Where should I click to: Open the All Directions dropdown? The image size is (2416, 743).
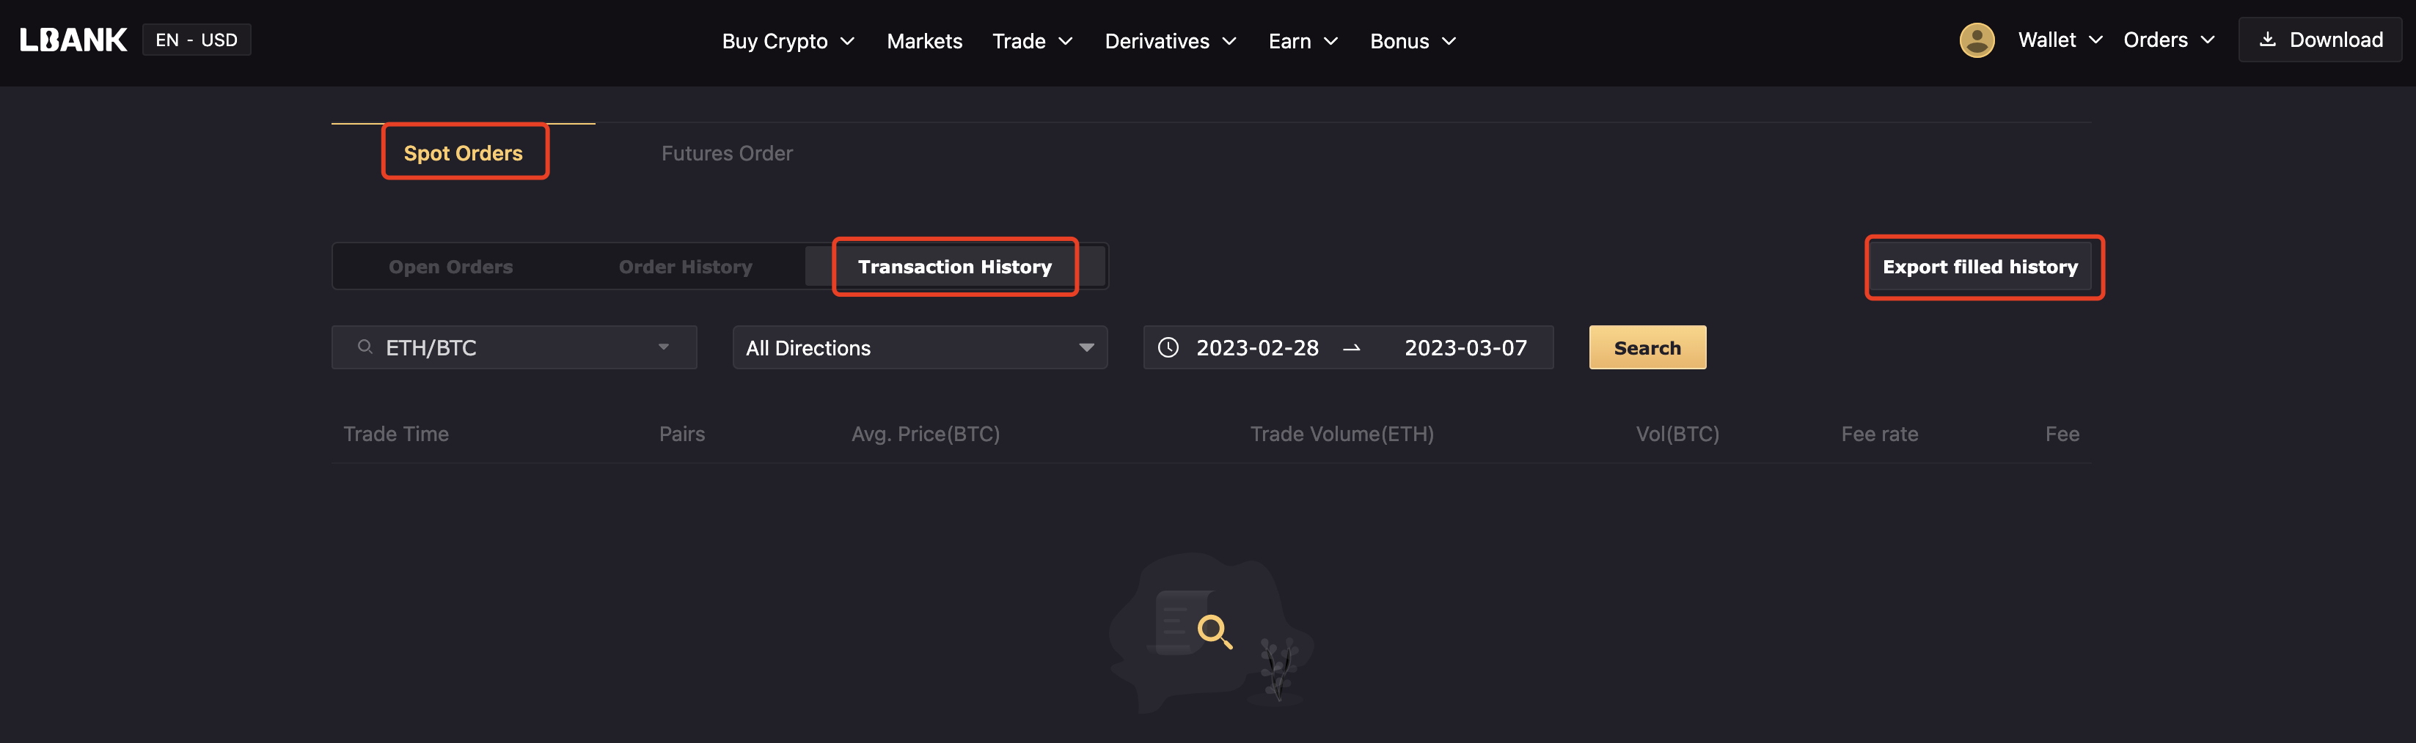pyautogui.click(x=919, y=347)
